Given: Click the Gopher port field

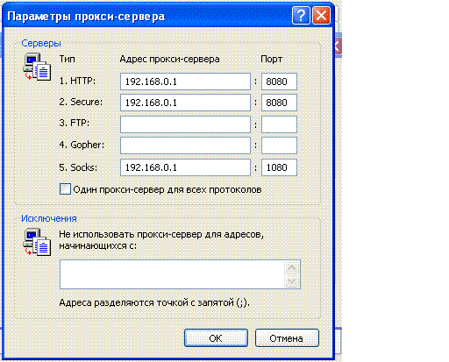Looking at the screenshot, I should 279,146.
